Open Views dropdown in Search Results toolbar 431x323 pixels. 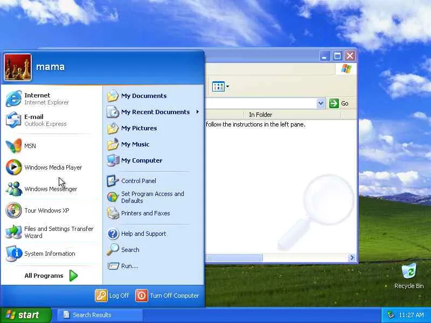click(x=220, y=87)
